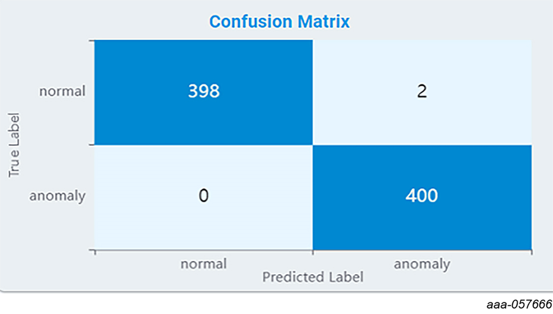Click the "normal" row label on the vertical axis
Viewport: 553px width, 314px height.
[x=62, y=91]
